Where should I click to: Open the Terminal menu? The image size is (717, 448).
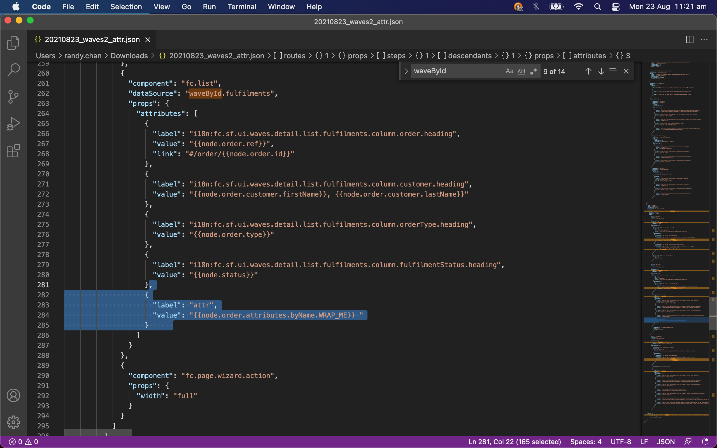[241, 6]
